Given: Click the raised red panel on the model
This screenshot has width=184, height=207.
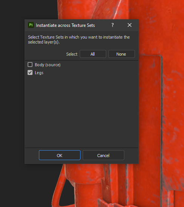Looking at the screenshot, I should 150,106.
